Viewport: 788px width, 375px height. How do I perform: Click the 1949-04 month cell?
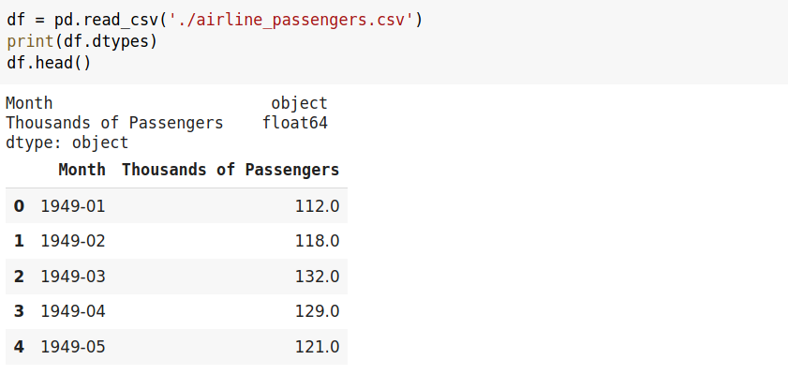pyautogui.click(x=73, y=311)
